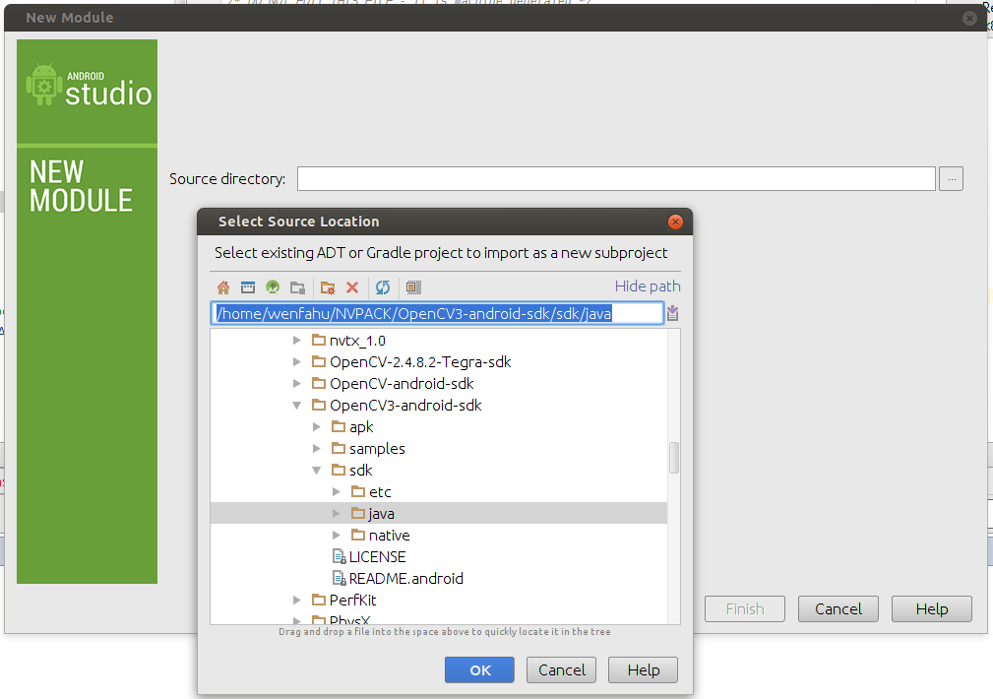Viewport: 993px width, 699px height.
Task: Refresh file tree icon
Action: (383, 287)
